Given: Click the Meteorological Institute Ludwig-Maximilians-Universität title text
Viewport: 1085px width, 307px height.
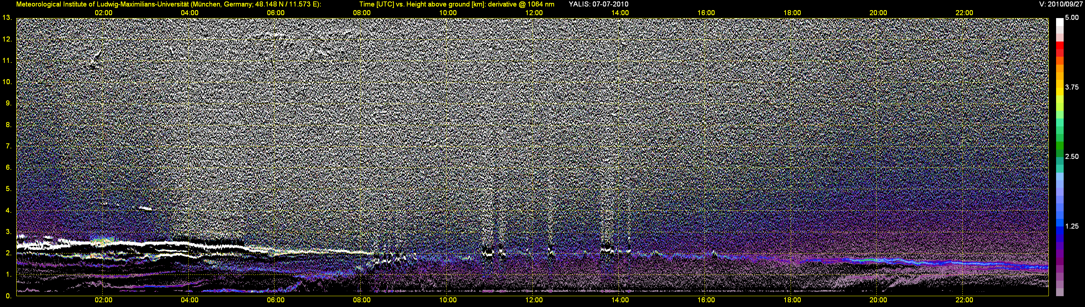Looking at the screenshot, I should pos(169,4).
